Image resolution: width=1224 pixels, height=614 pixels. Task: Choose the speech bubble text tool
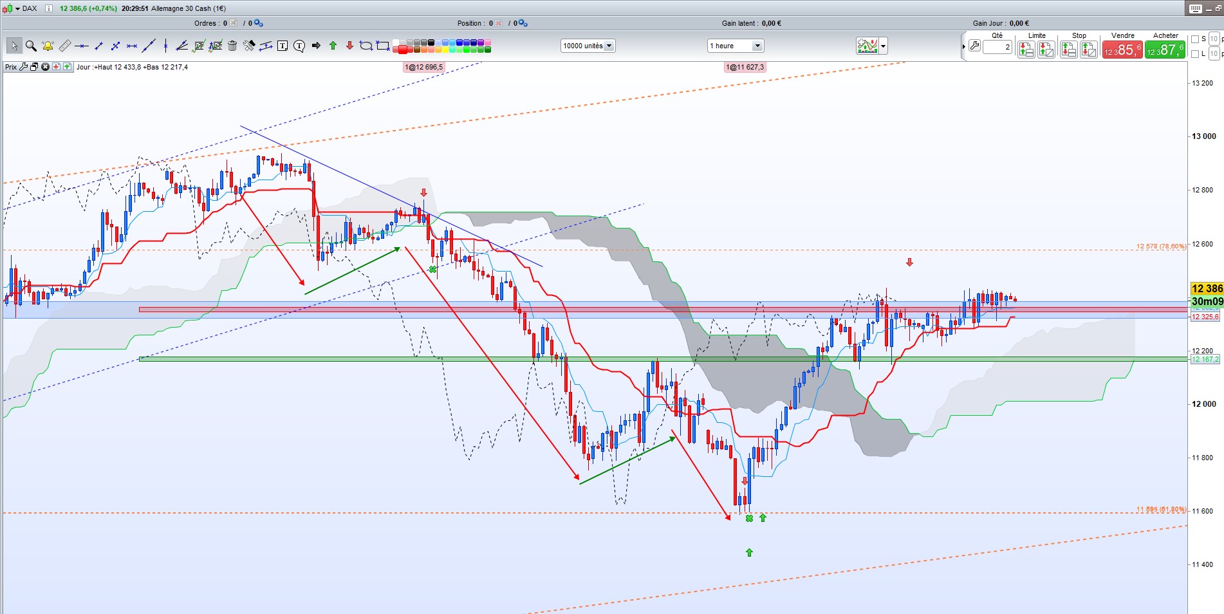(299, 46)
